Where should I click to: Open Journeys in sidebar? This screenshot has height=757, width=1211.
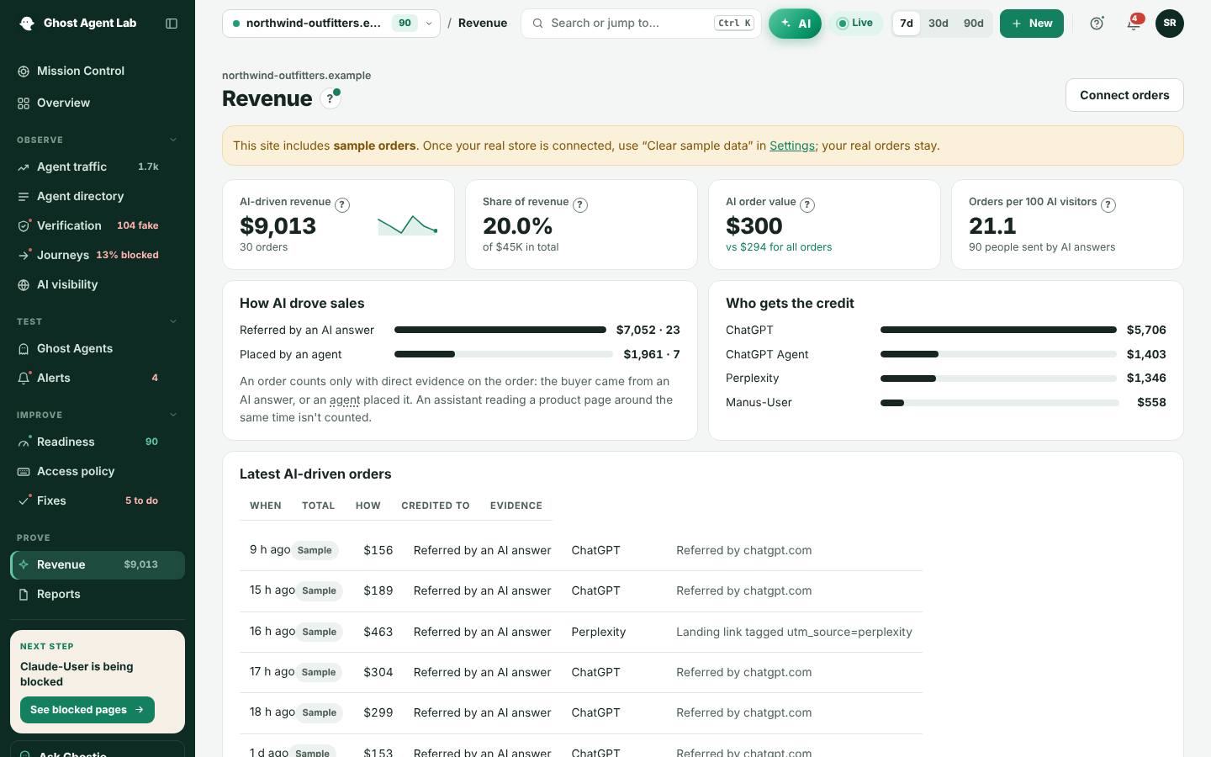pyautogui.click(x=98, y=255)
